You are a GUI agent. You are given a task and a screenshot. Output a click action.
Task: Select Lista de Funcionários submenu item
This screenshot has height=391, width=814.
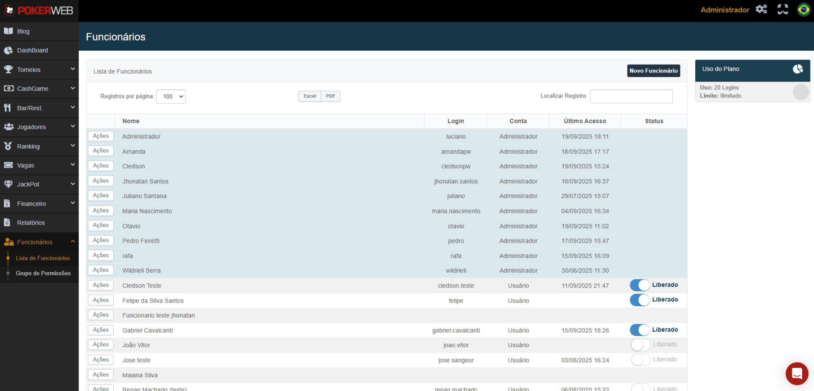click(x=43, y=258)
